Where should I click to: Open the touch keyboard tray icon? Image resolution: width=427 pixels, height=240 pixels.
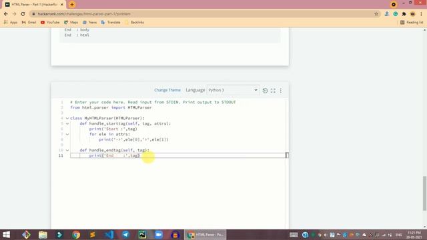(294, 235)
